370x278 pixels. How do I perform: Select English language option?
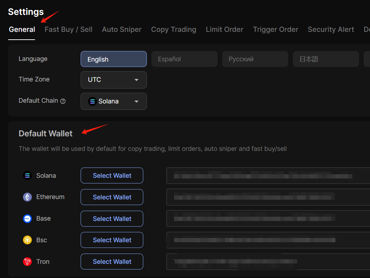[x=114, y=59]
